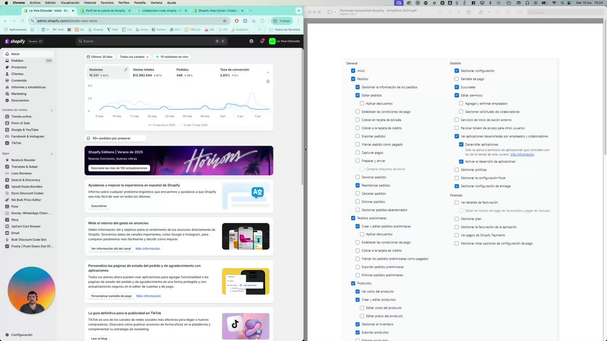Check the Aplicar descuentos box under Editar pedidos
607x341 pixels.
[362, 104]
